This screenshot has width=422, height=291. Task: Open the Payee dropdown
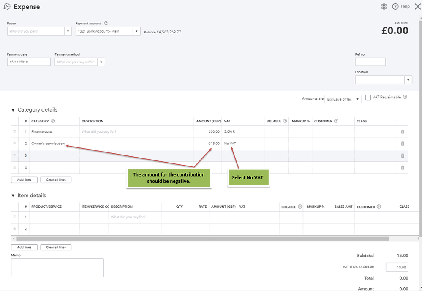click(68, 31)
